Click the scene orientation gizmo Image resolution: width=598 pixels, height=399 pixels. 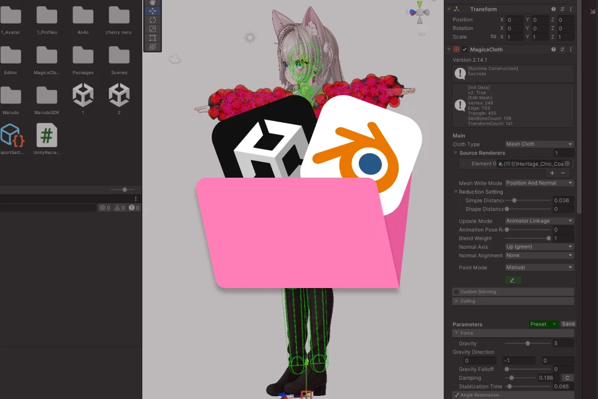point(419,12)
